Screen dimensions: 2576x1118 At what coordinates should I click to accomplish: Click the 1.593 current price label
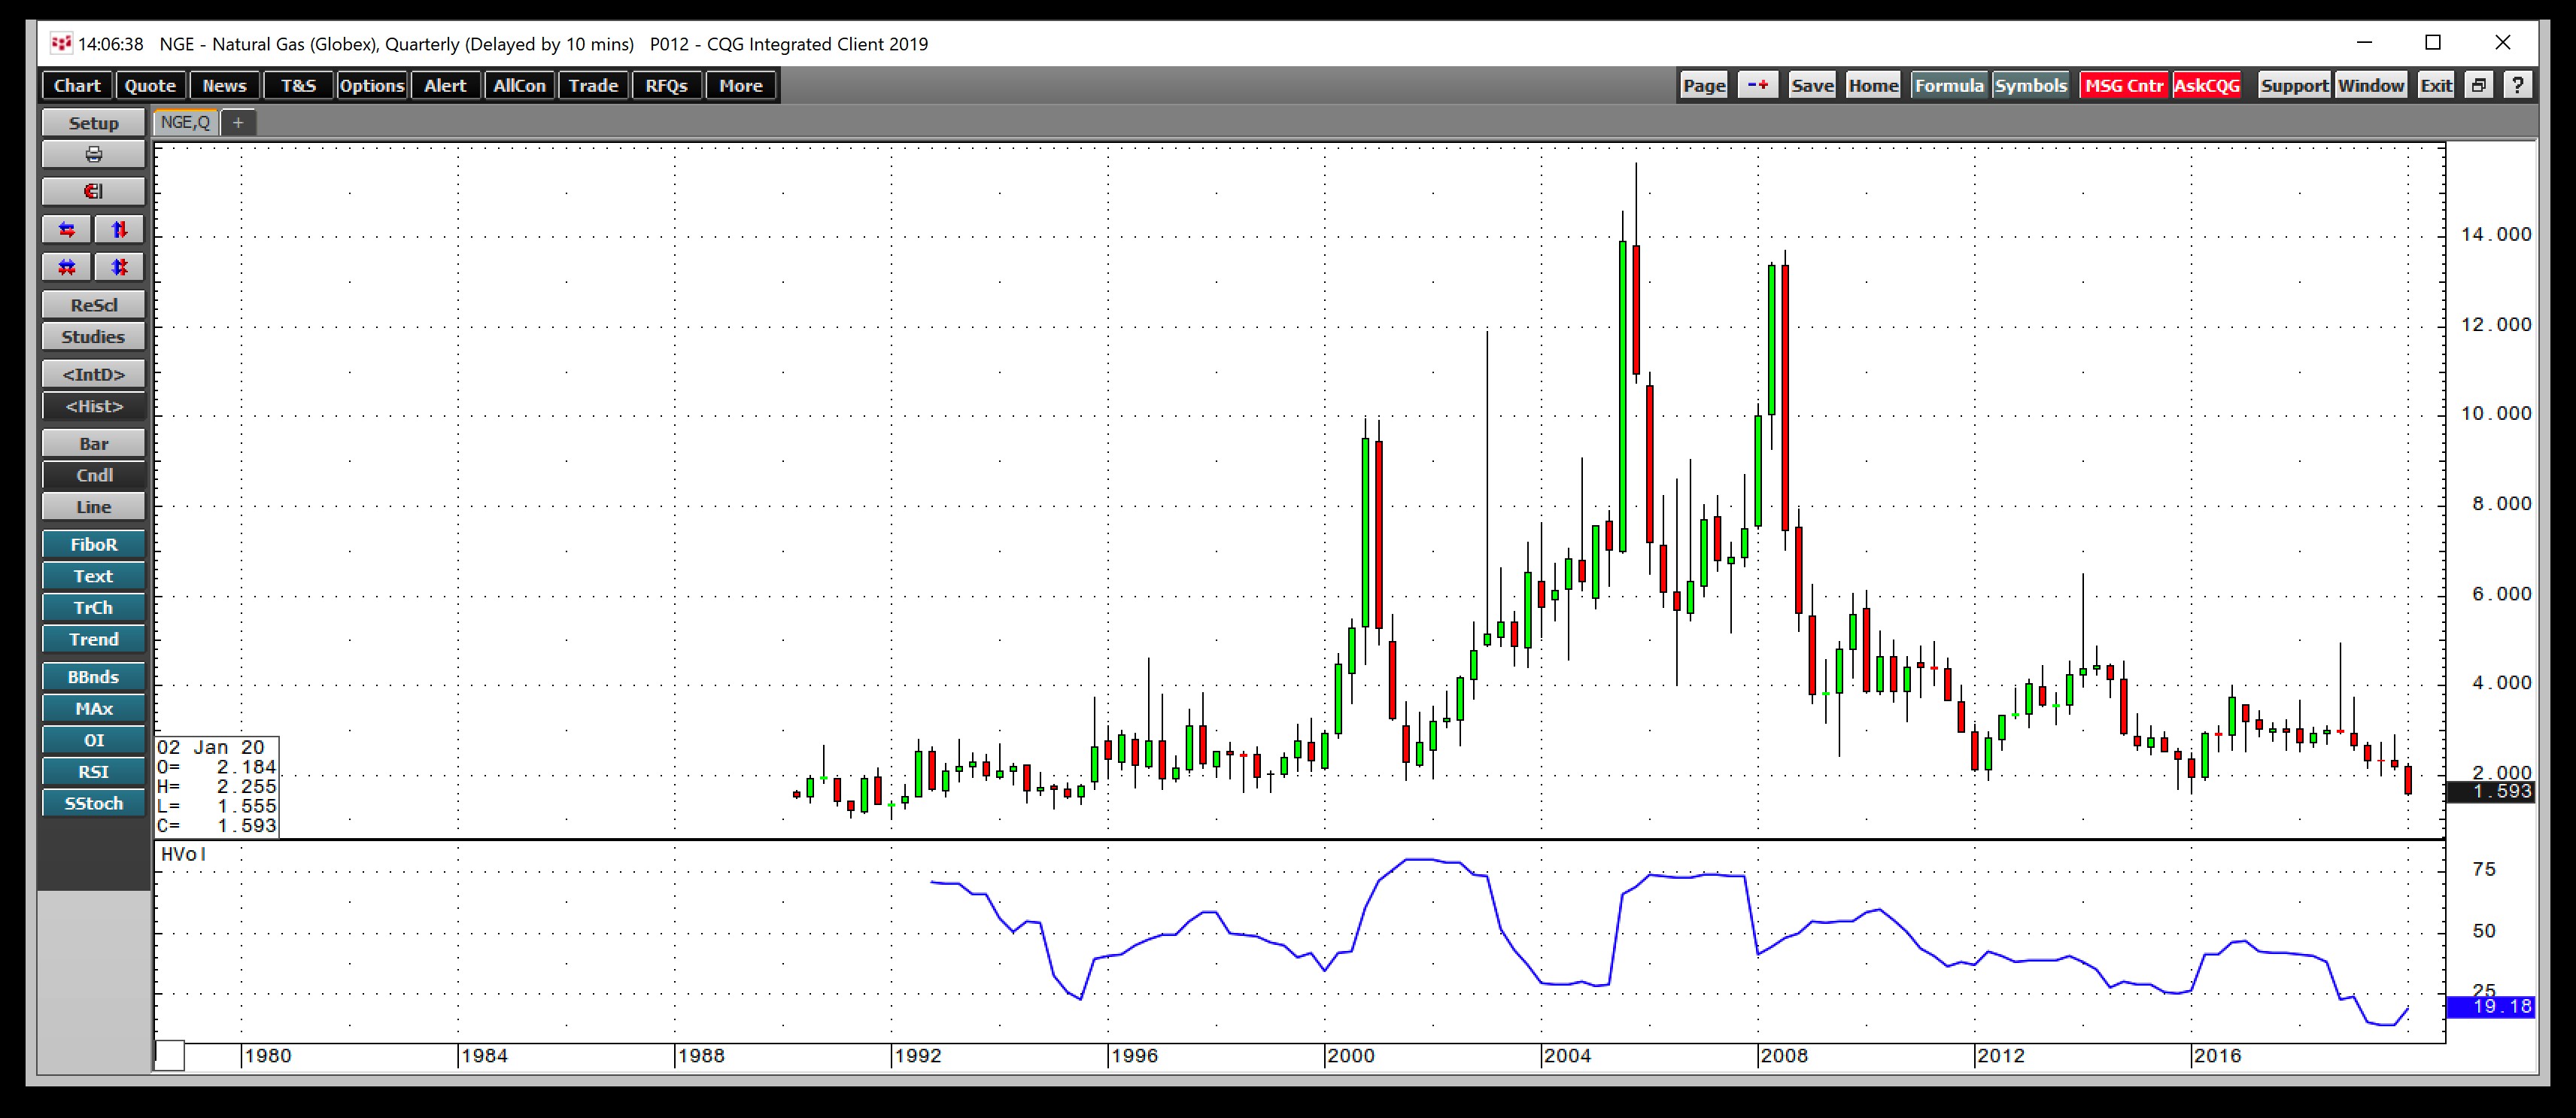(2490, 791)
